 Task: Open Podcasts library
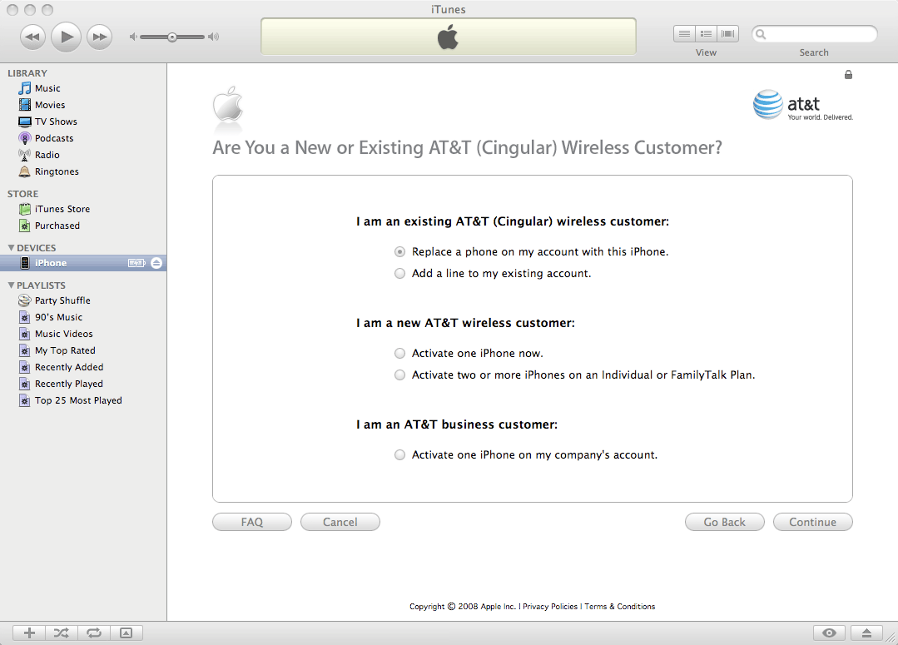pyautogui.click(x=83, y=138)
